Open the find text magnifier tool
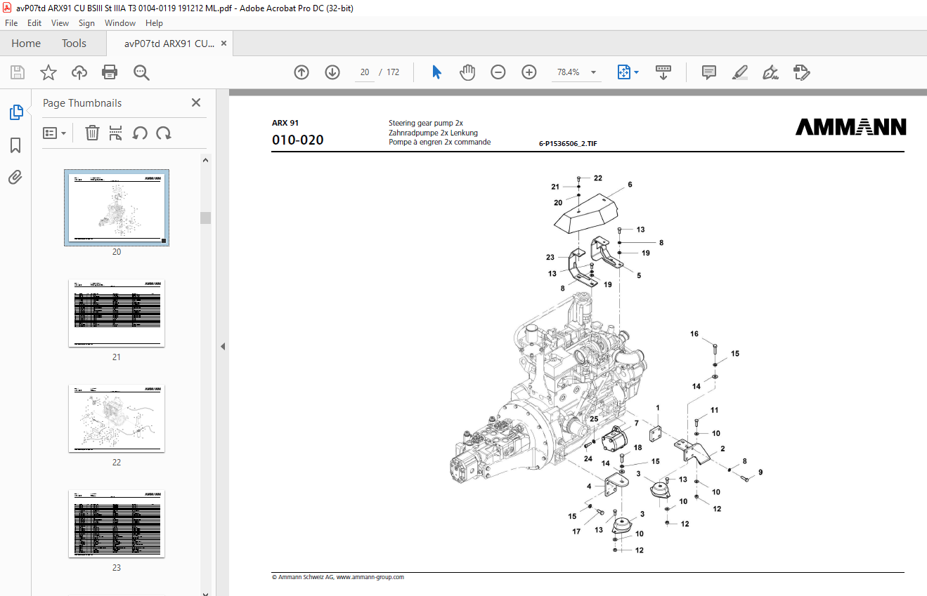 point(141,72)
